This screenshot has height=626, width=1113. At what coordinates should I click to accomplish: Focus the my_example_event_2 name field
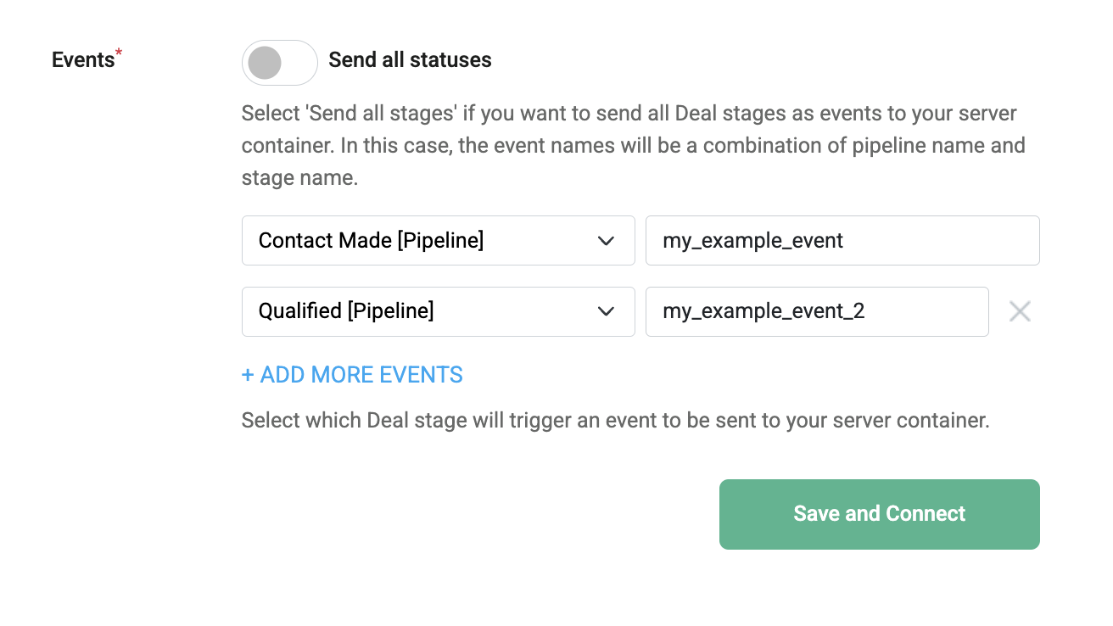click(817, 311)
